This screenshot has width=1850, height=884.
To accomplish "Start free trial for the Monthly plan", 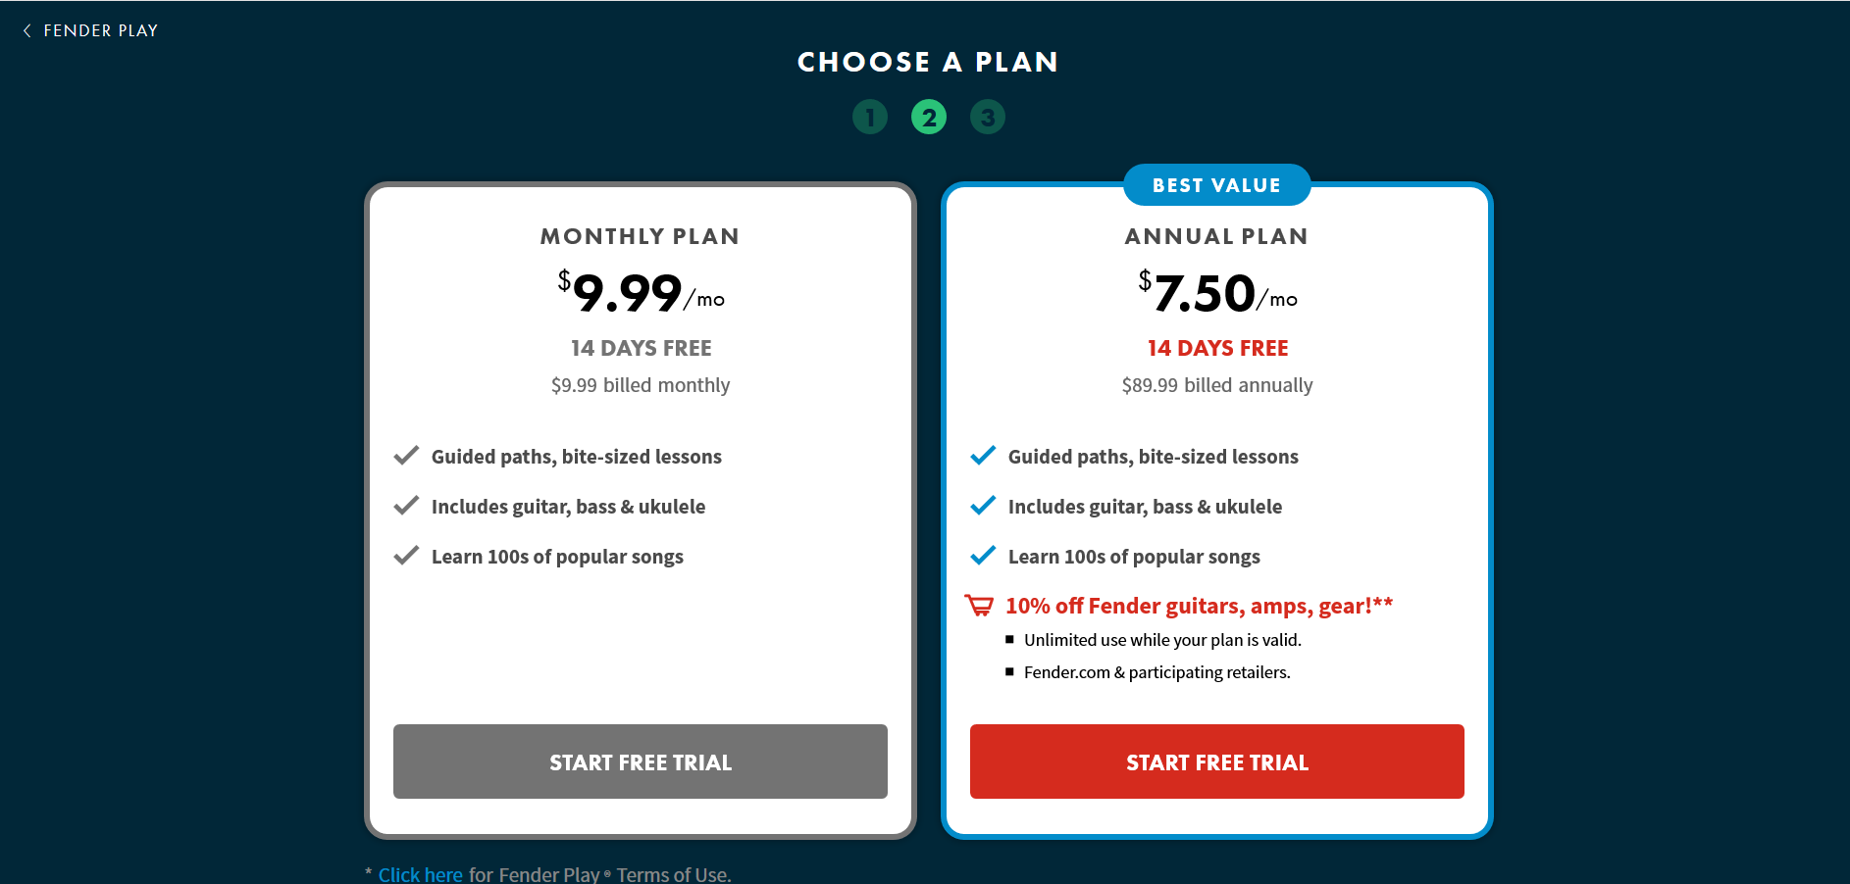I will coord(641,761).
